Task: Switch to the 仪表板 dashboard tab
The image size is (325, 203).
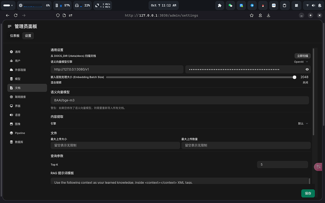Action: point(15,36)
